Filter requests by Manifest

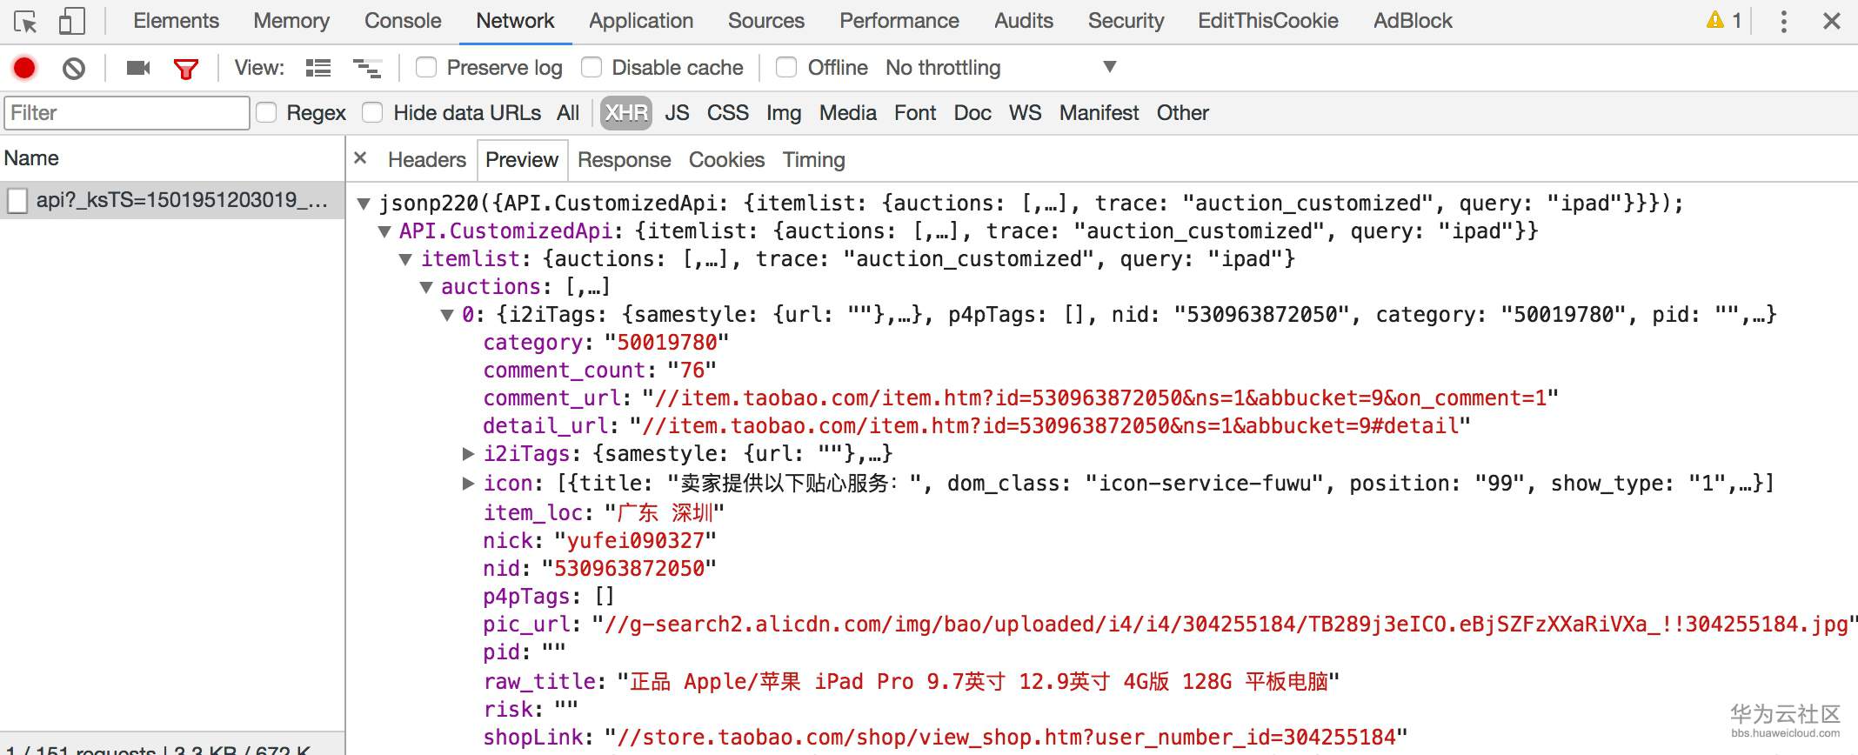(1099, 113)
